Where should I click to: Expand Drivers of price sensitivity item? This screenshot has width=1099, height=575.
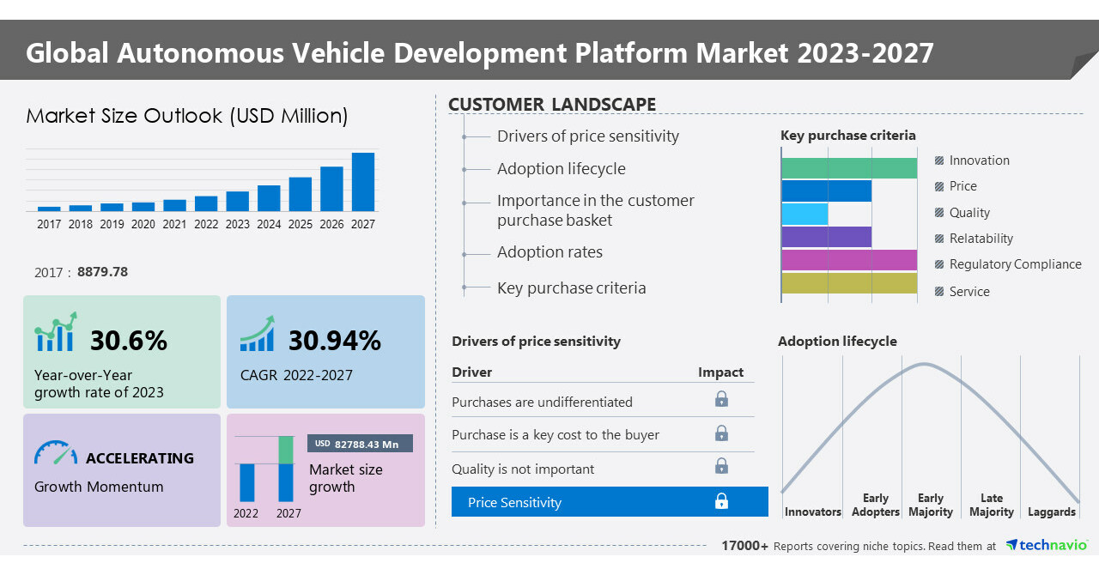click(587, 136)
